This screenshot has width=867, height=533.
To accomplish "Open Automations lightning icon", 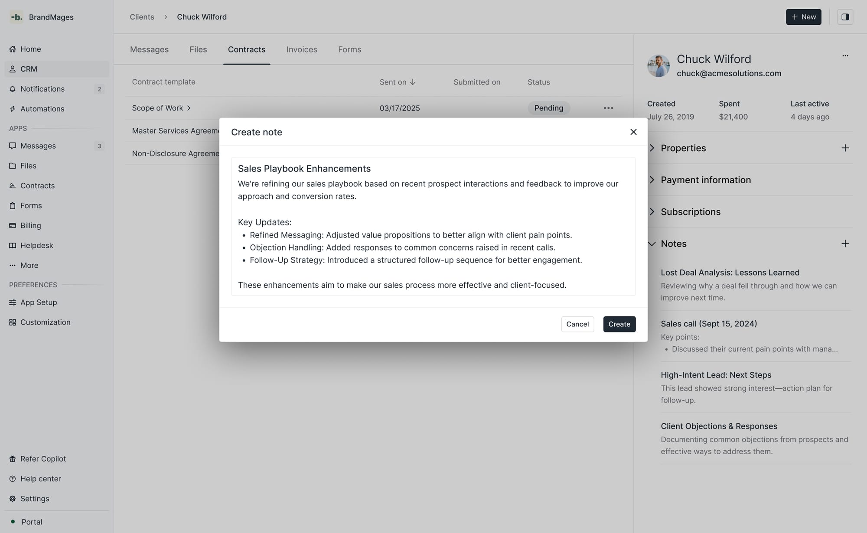I will click(13, 109).
